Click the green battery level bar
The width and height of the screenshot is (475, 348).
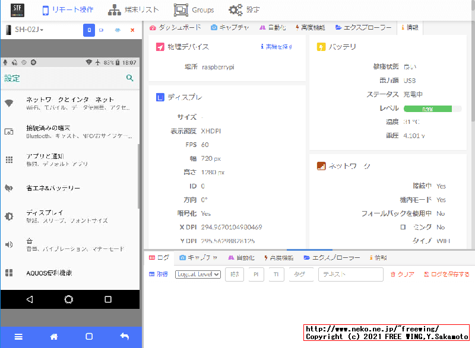pos(429,108)
